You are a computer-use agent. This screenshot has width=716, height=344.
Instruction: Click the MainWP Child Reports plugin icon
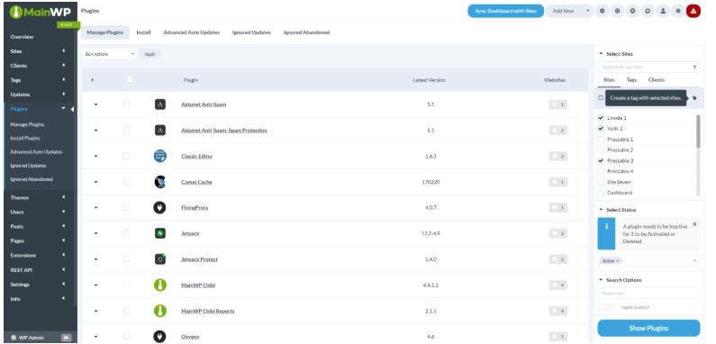click(159, 311)
